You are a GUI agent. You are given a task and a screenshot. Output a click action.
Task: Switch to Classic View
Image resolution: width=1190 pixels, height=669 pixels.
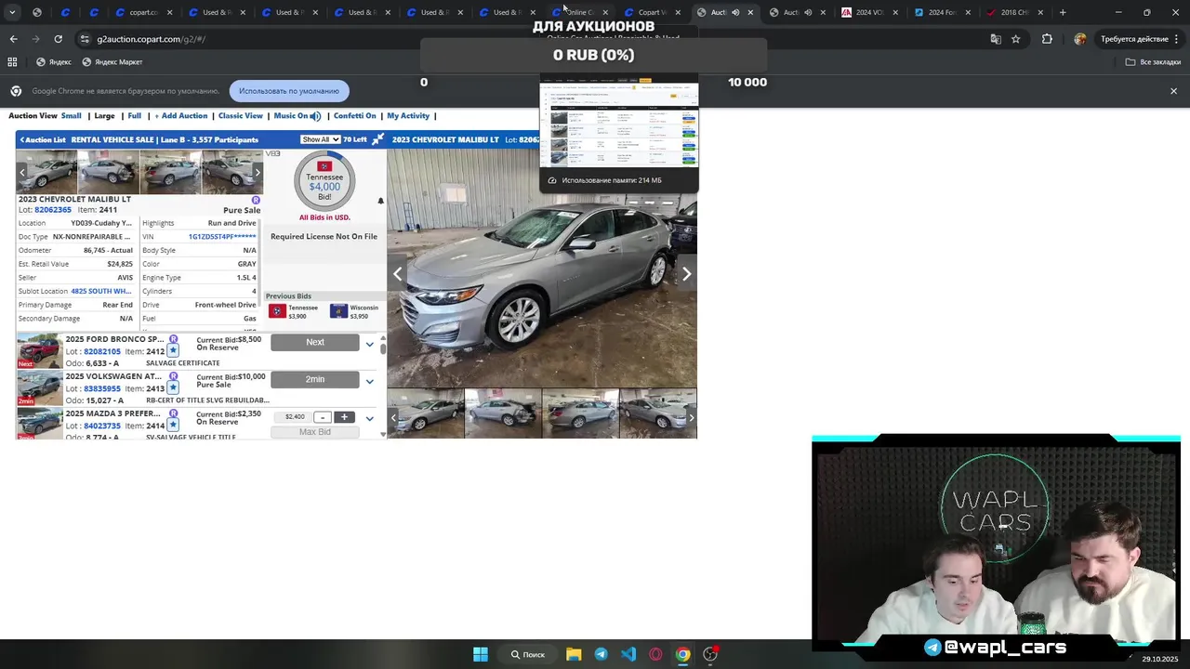pos(240,116)
